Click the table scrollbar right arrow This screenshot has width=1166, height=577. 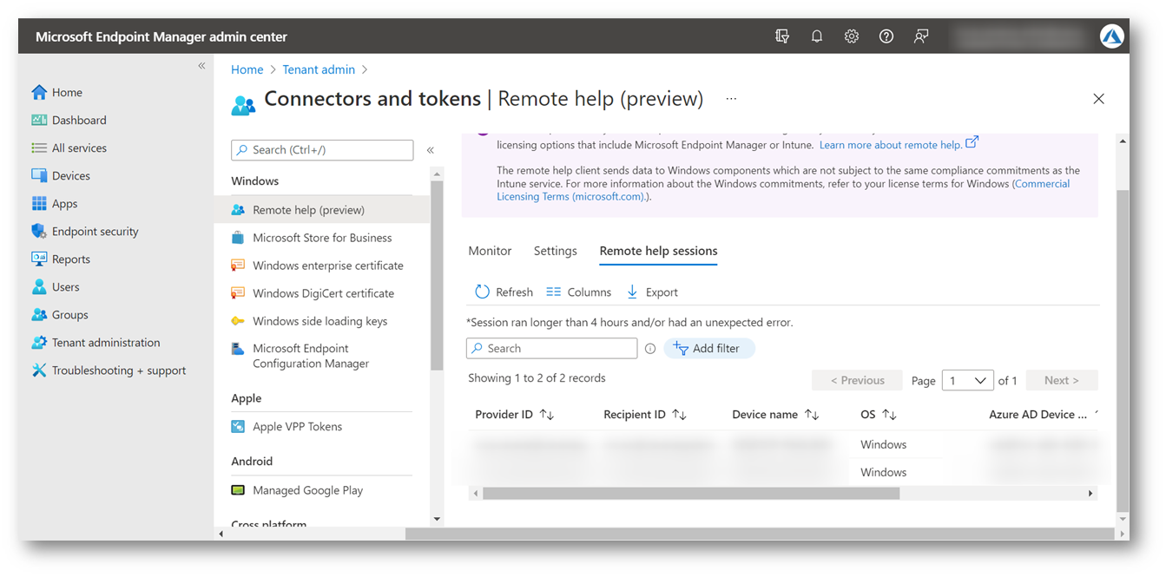tap(1090, 493)
